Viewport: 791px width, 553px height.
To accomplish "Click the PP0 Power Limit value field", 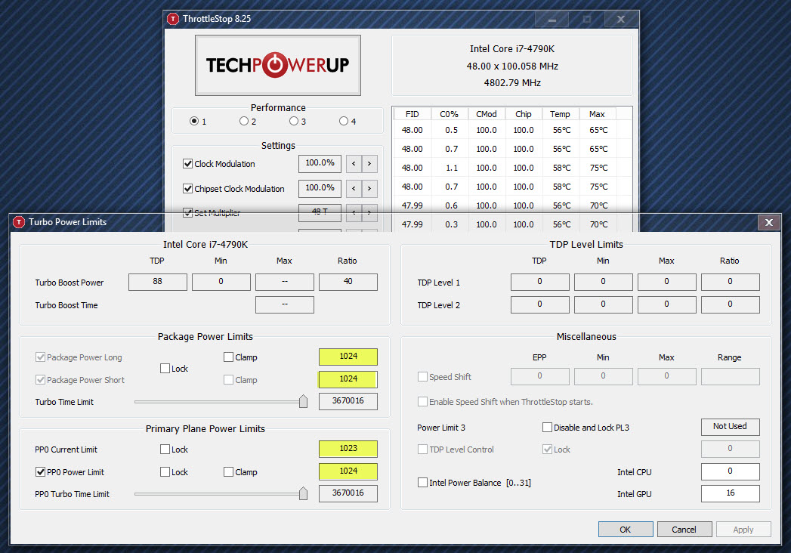I will tap(348, 471).
